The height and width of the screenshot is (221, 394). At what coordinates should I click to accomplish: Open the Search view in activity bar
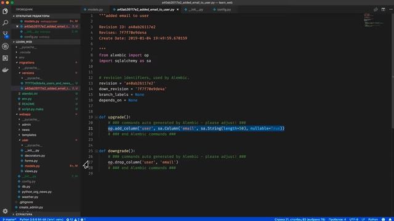[x=5, y=23]
